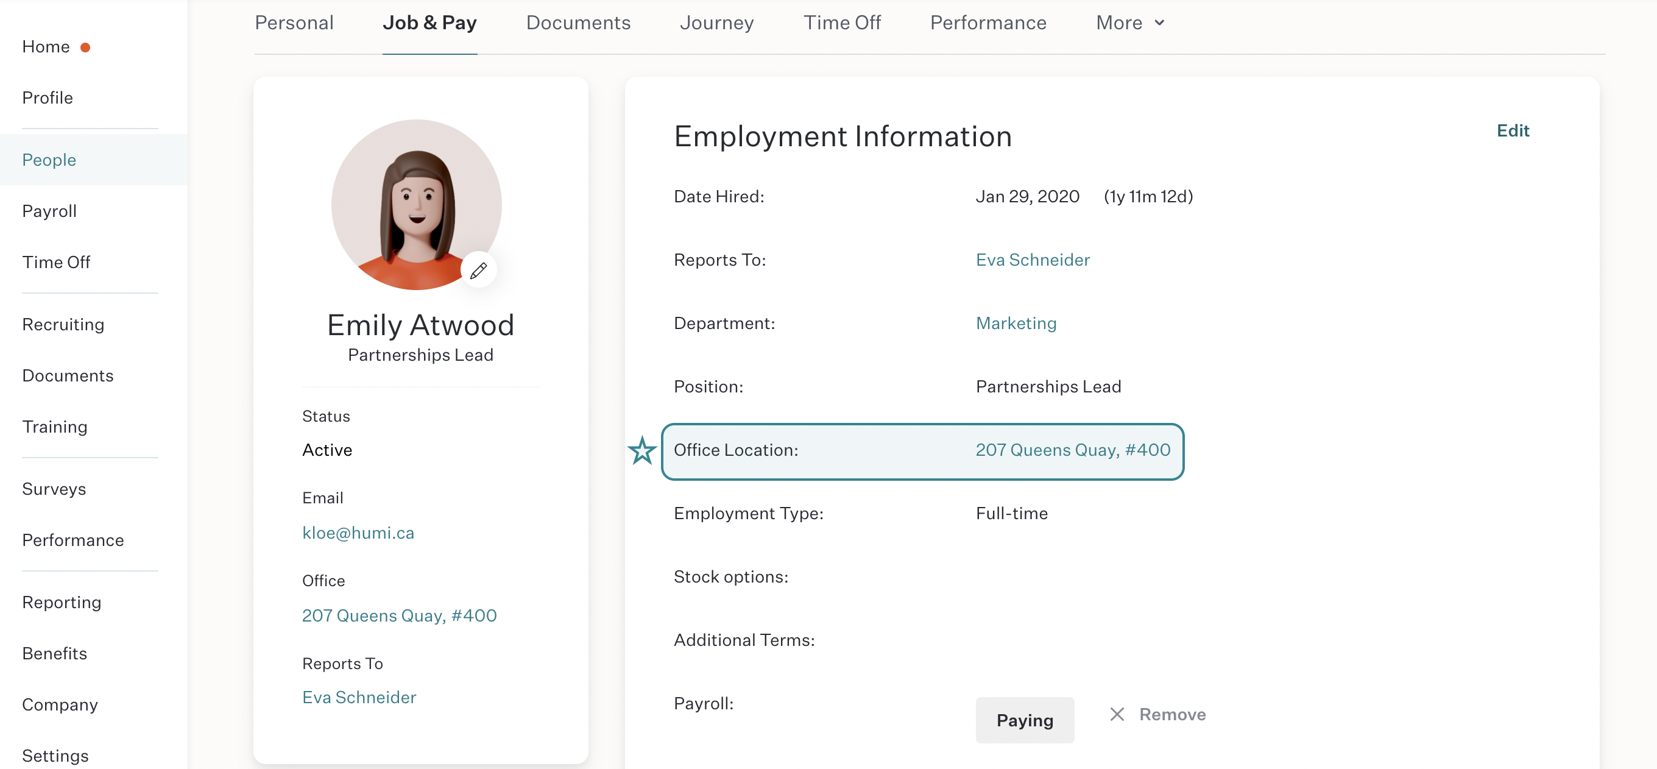Select the top Performance tab
Screen dimensions: 1657x769
pyautogui.click(x=988, y=23)
